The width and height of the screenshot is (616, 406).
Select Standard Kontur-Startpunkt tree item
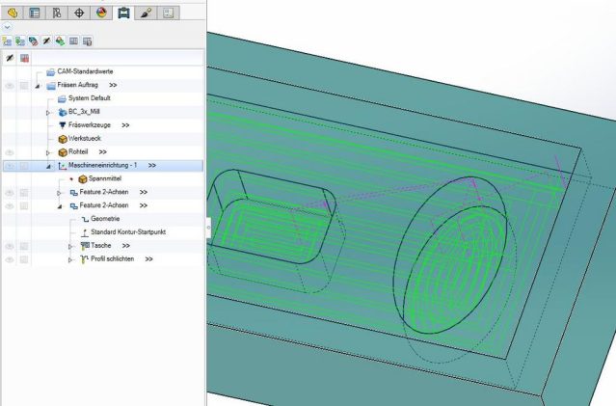click(121, 232)
